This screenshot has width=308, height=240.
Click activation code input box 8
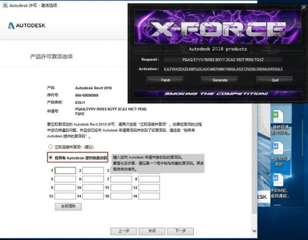click(x=149, y=179)
